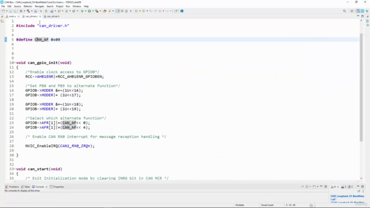Screen dimensions: 370x208
Task: Open the External Tools dropdown arrow
Action: pyautogui.click(x=100, y=11)
